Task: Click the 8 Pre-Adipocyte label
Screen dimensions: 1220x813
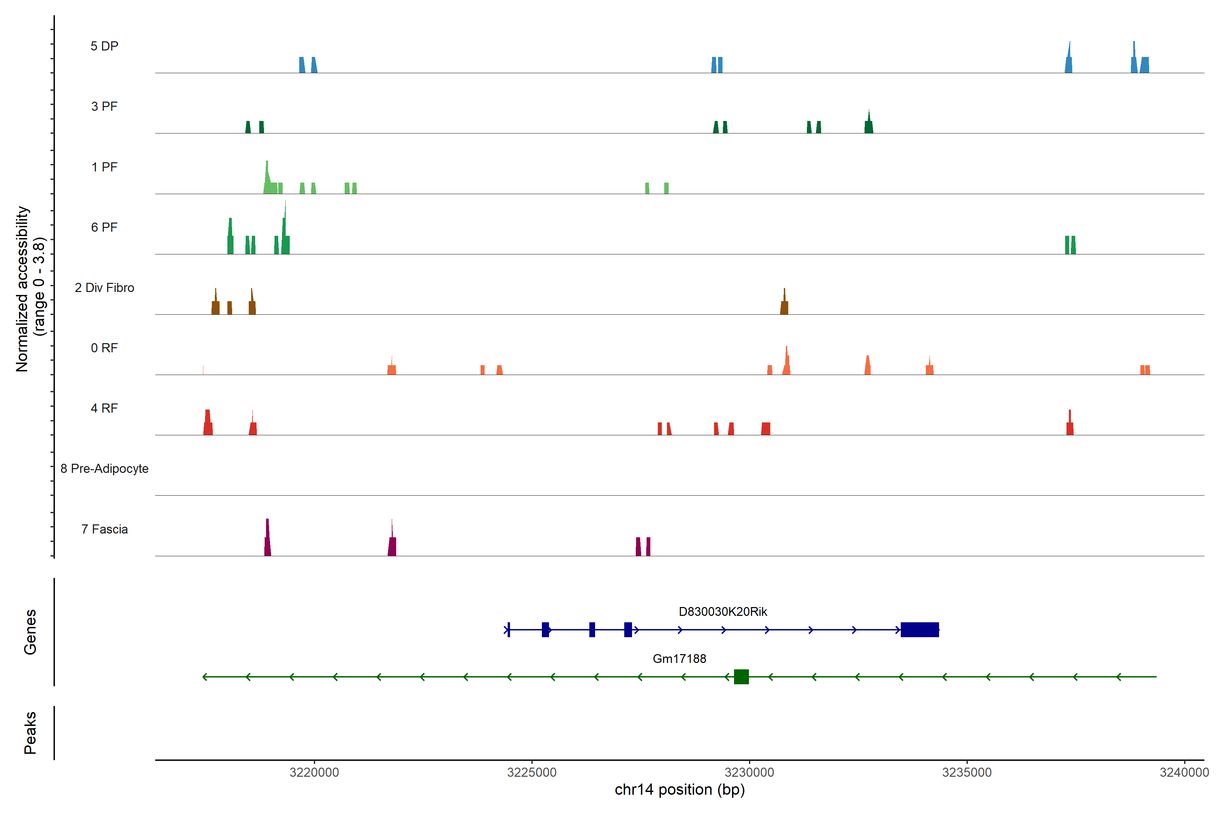Action: pyautogui.click(x=104, y=469)
